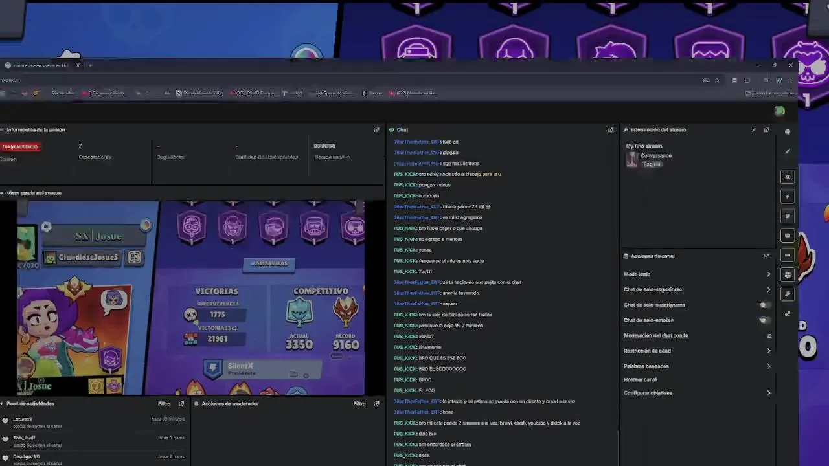Viewport: 829px width, 466px height.
Task: Open Filtro in Acciones de moderador
Action: [x=359, y=403]
